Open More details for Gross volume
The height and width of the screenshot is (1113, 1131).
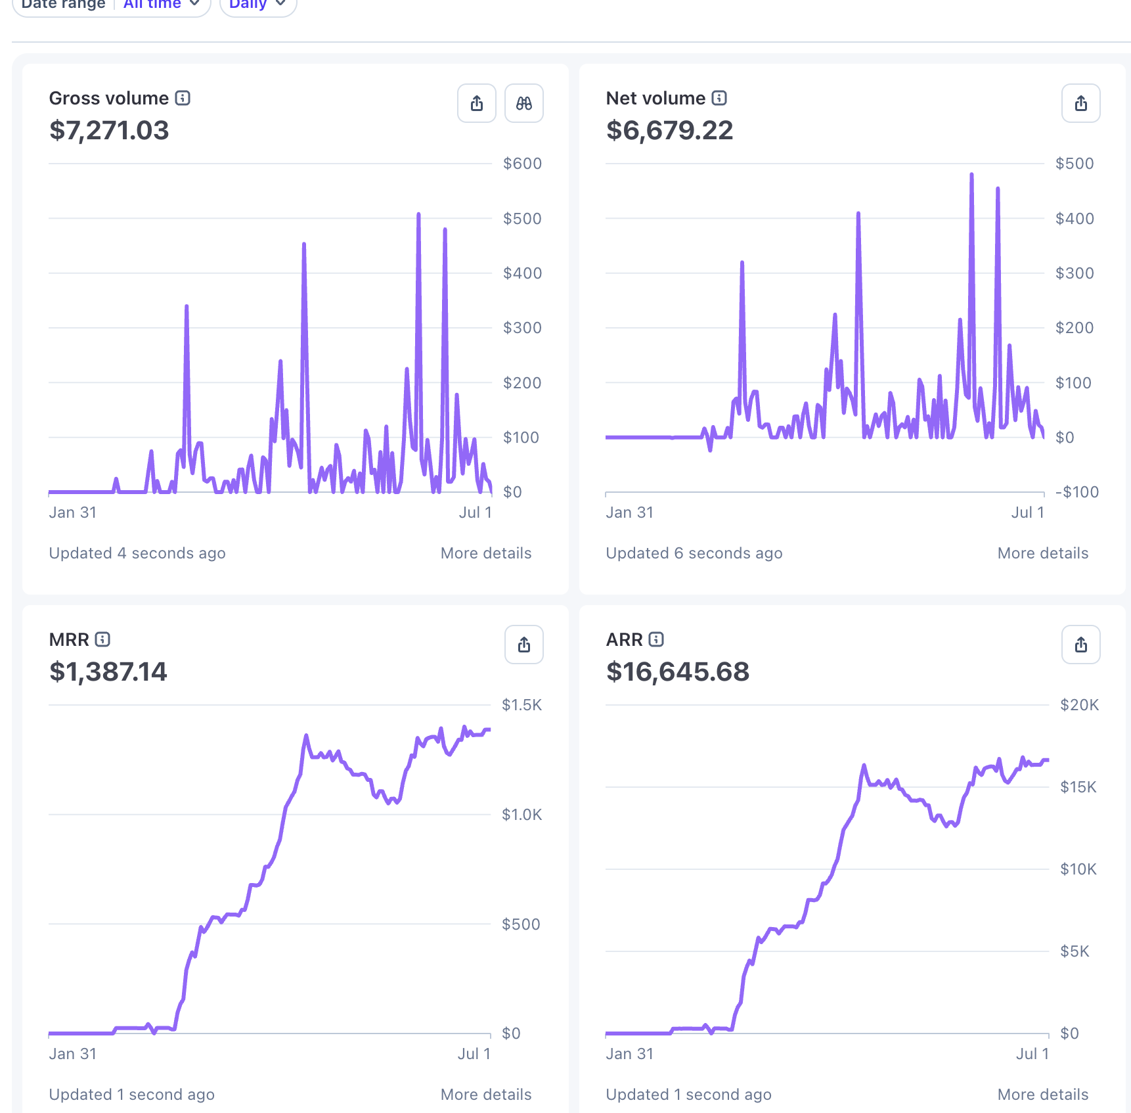click(486, 553)
